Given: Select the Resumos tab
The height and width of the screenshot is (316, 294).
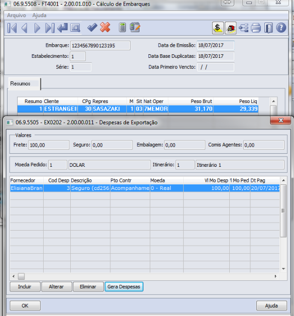Looking at the screenshot, I should (x=24, y=83).
